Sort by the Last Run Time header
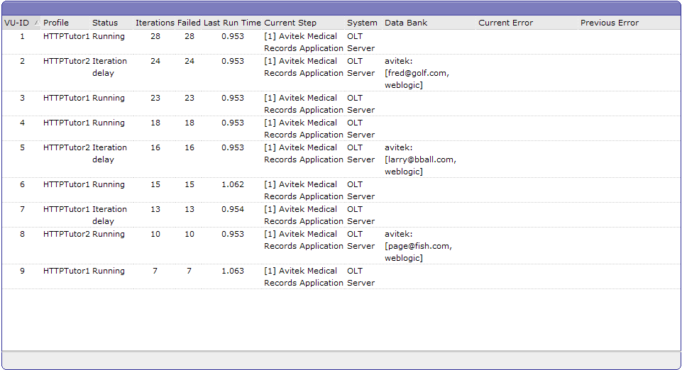Screen dimensions: 682x370 (x=232, y=23)
